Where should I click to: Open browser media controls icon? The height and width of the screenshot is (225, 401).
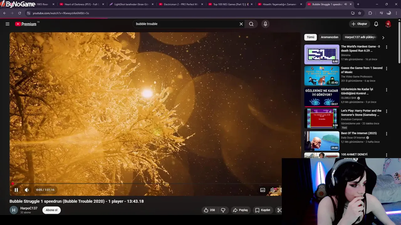pos(381,13)
